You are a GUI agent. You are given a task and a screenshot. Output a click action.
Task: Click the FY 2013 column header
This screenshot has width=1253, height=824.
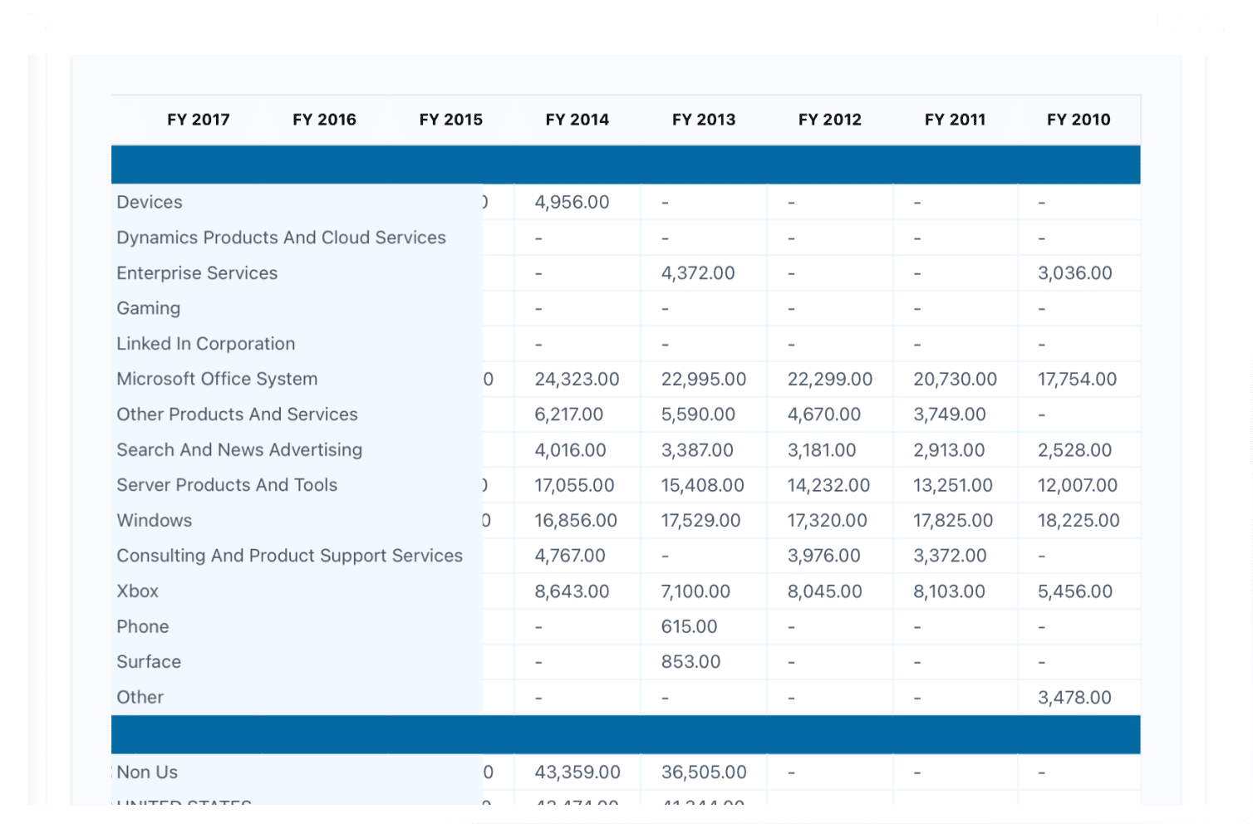704,120
